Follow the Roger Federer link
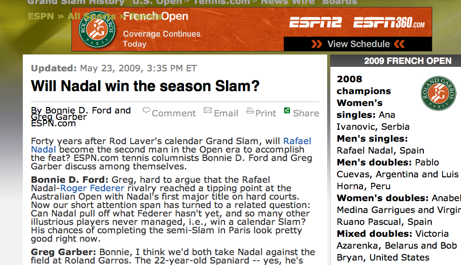 tap(92, 188)
